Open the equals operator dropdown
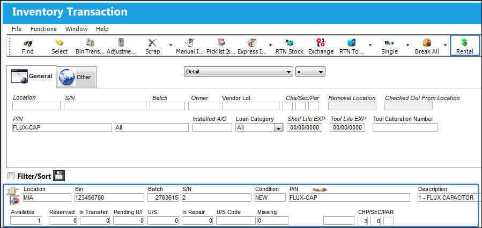 coord(310,72)
